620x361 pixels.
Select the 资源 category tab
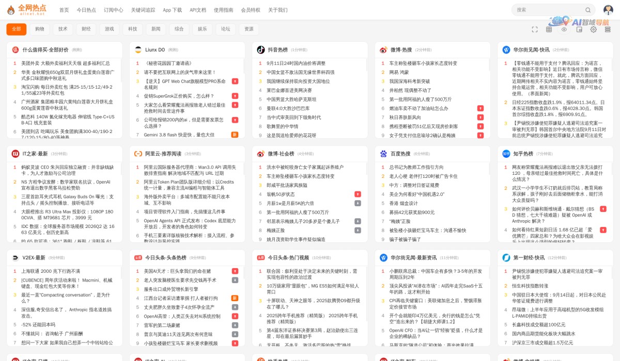249,29
